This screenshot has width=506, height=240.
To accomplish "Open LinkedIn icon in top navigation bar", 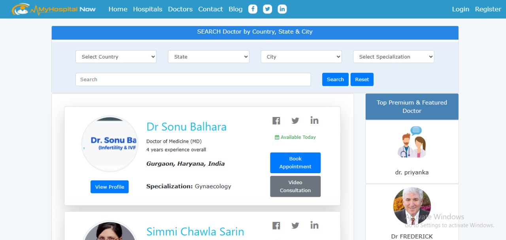I will coord(282,9).
